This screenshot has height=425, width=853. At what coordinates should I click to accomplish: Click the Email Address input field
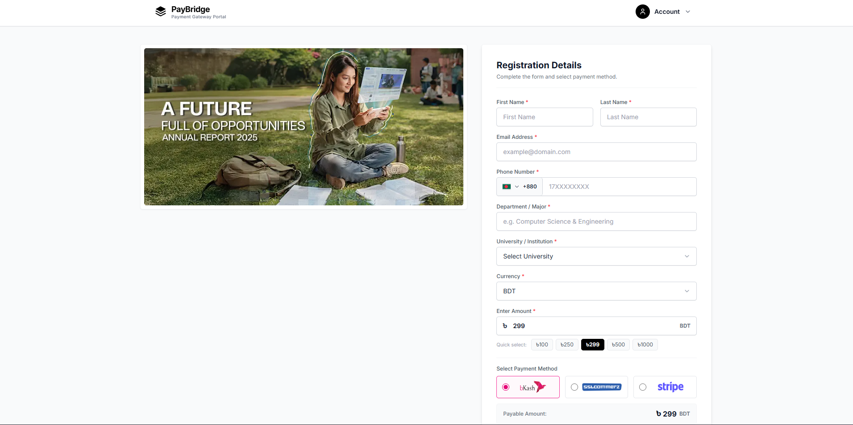tap(596, 152)
